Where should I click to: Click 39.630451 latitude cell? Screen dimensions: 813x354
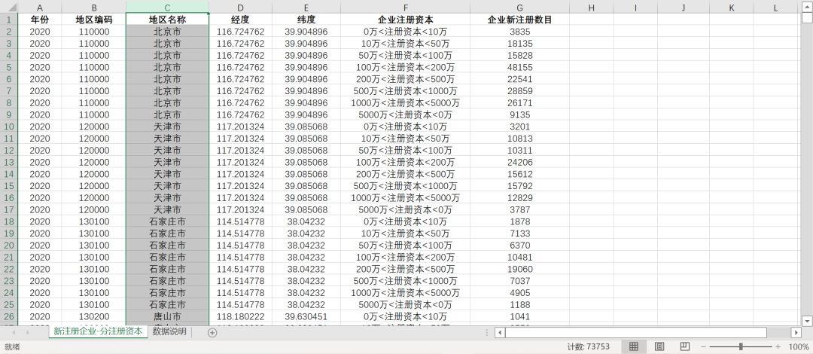306,316
